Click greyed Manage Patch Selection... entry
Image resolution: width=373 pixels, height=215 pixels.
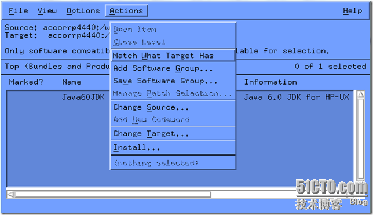pos(173,93)
